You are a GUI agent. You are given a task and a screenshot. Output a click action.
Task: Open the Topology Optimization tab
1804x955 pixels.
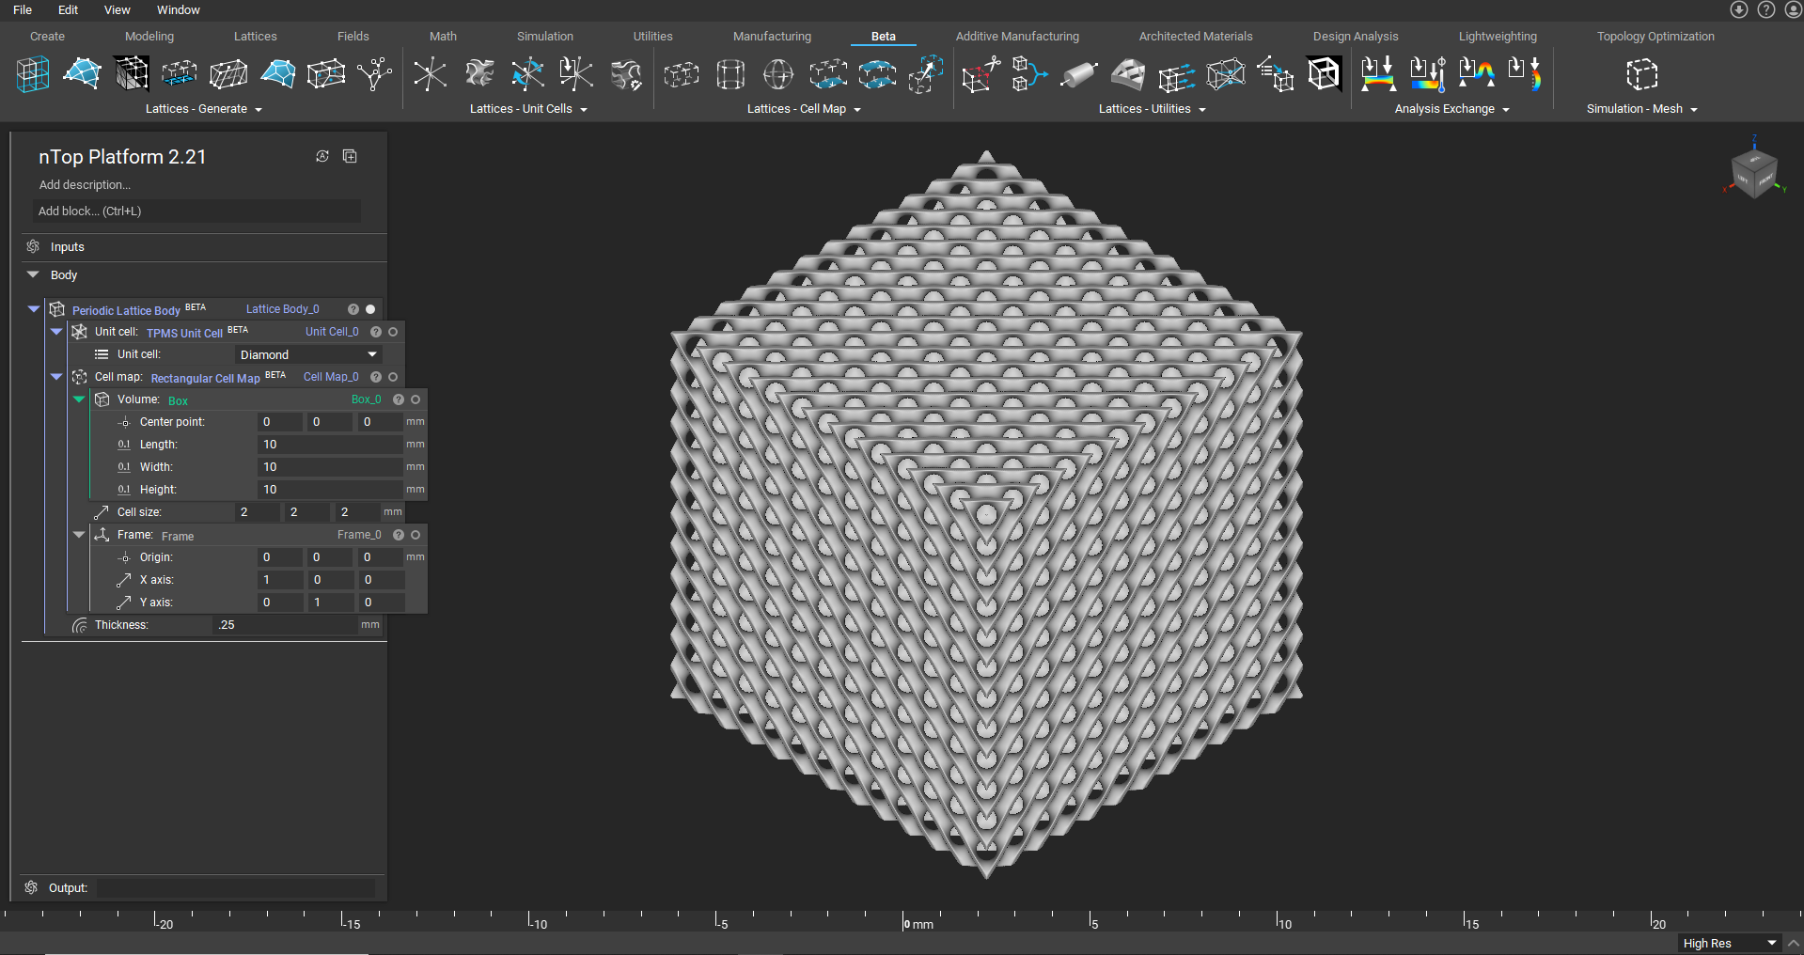pos(1655,36)
